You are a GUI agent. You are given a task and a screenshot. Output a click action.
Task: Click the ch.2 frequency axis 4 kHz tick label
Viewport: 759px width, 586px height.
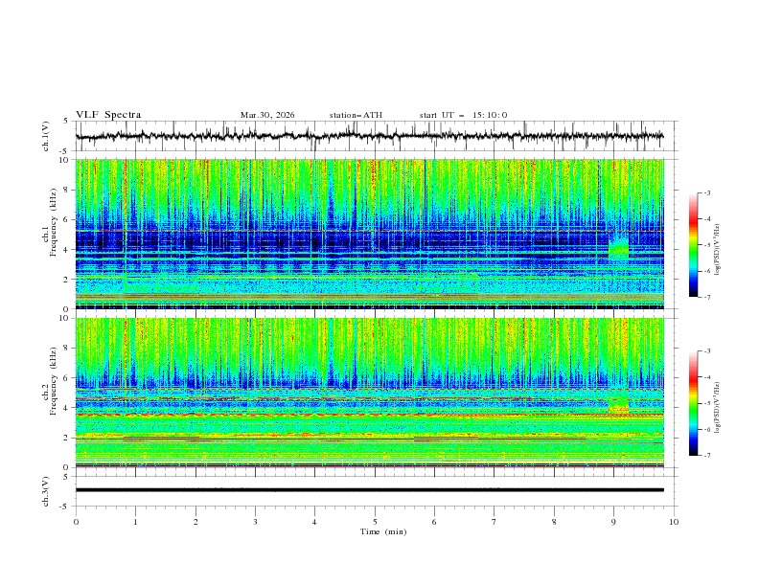tap(66, 408)
